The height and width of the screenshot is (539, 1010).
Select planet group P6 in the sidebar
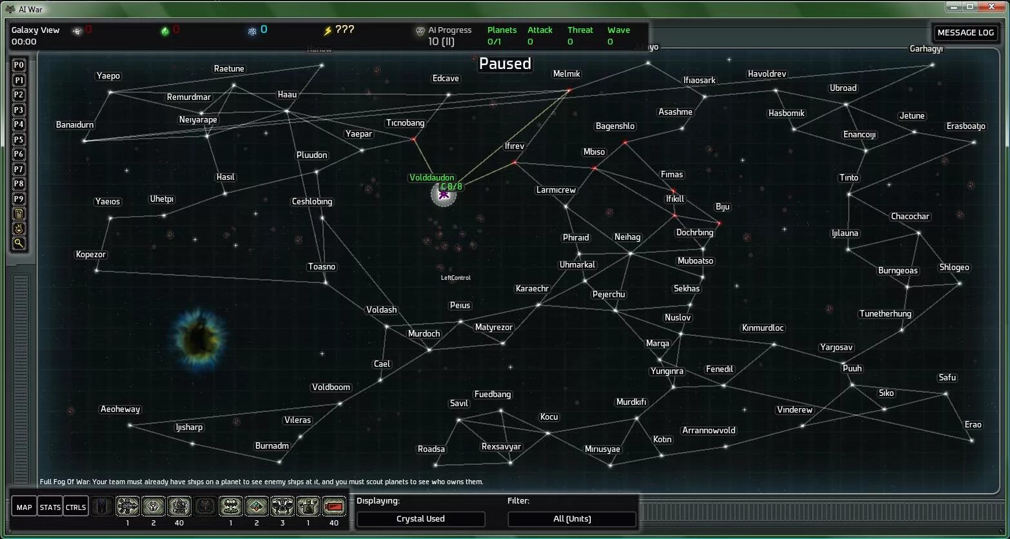coord(19,154)
